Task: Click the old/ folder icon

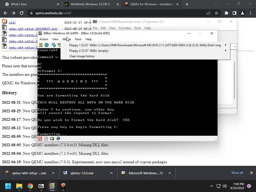Action: coord(4,21)
